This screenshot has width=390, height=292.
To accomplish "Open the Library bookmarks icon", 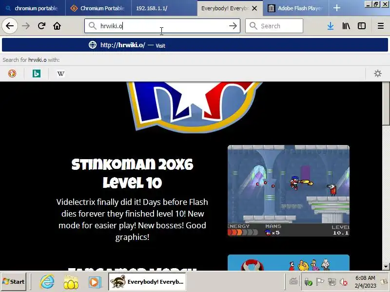I will 346,26.
